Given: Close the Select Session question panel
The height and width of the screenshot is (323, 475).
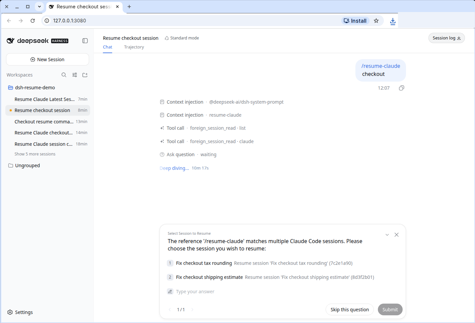Looking at the screenshot, I should click(397, 235).
